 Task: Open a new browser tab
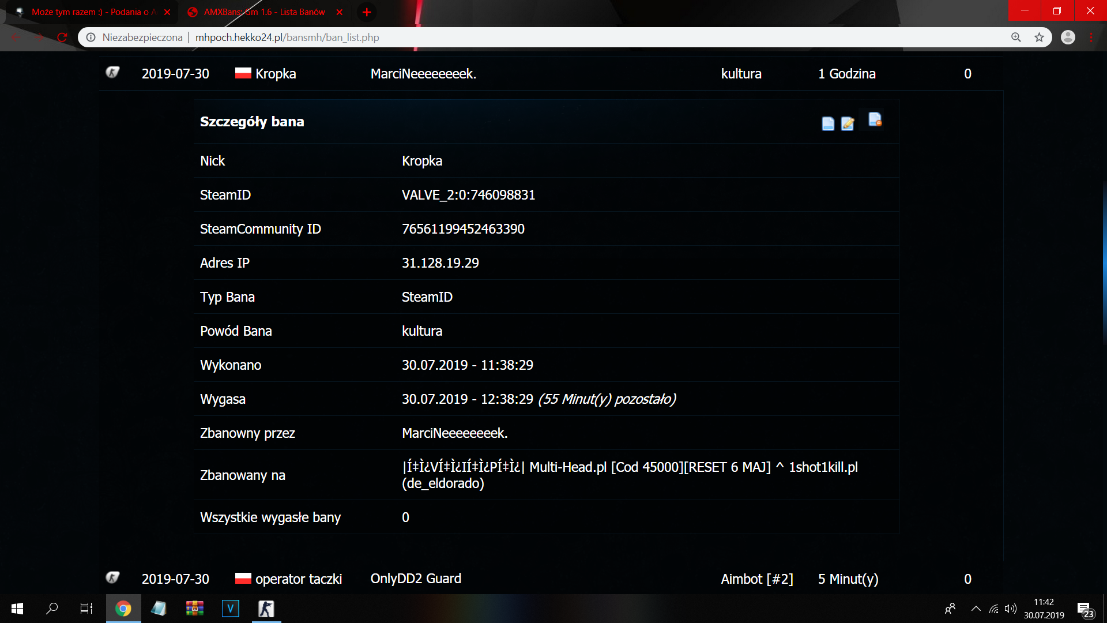pos(367,12)
